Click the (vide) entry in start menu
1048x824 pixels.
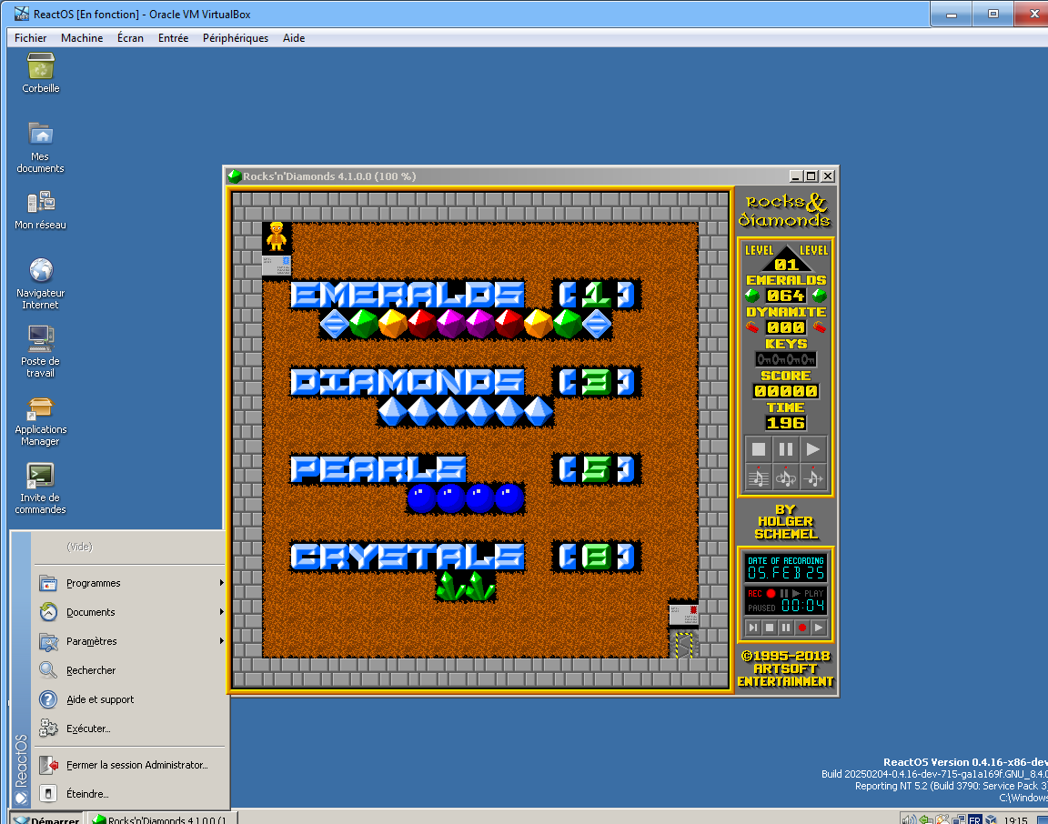click(79, 547)
